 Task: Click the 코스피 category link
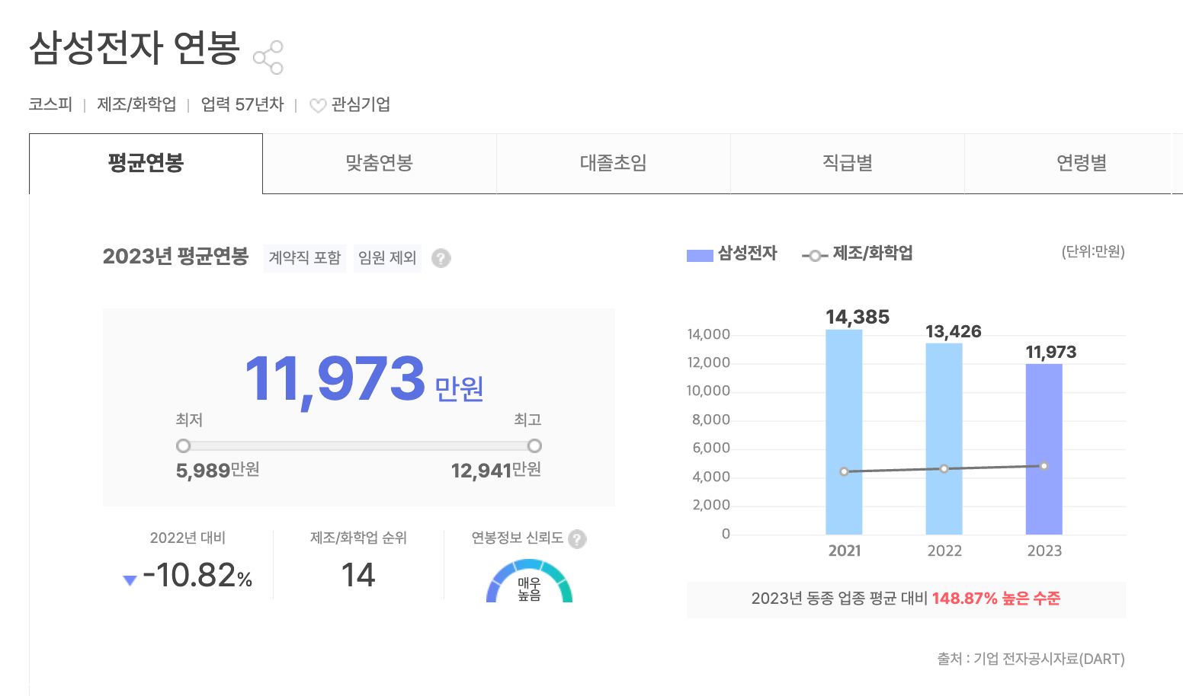click(50, 104)
